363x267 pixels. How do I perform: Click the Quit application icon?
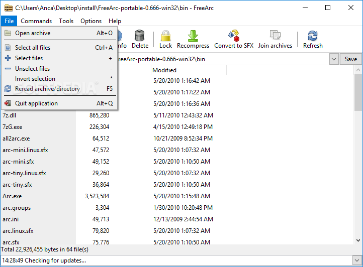click(8, 103)
